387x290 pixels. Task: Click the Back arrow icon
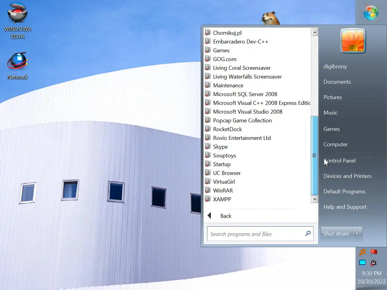coord(209,216)
